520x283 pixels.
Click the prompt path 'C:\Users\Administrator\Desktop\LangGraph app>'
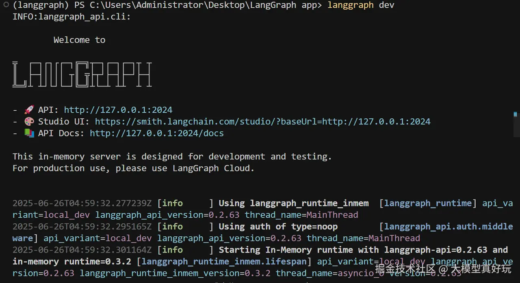pos(206,5)
